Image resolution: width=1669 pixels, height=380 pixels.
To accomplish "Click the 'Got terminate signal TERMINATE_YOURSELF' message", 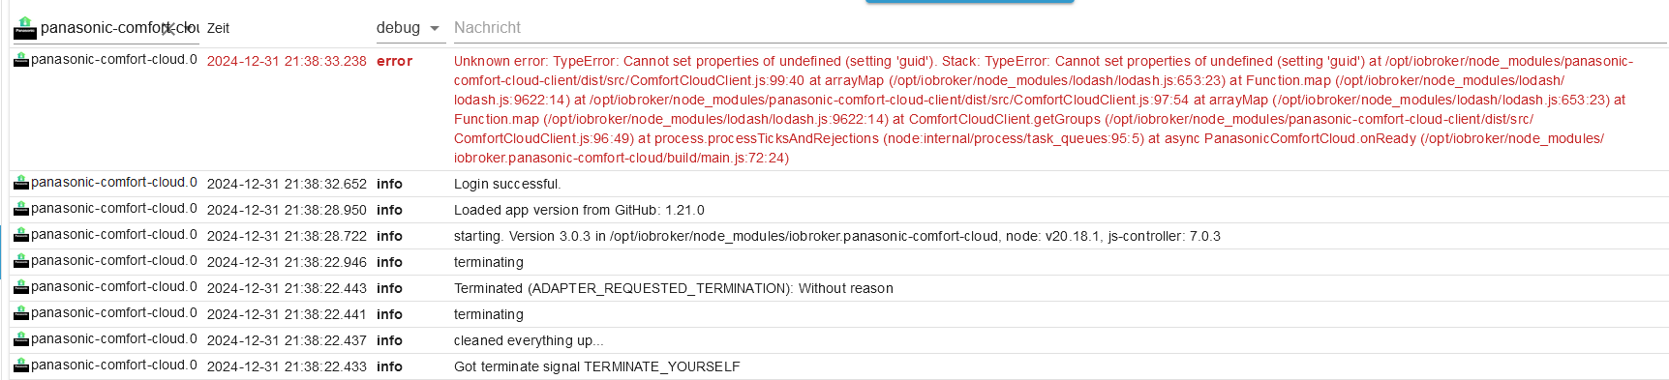I will tap(597, 366).
